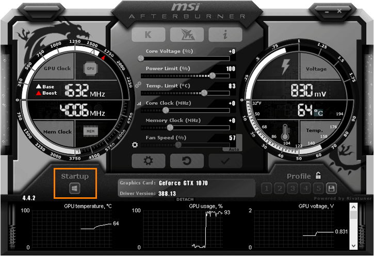Screen dimensions: 374x256
Task: Click the OC Scanner jet icon button
Action: [x=187, y=35]
